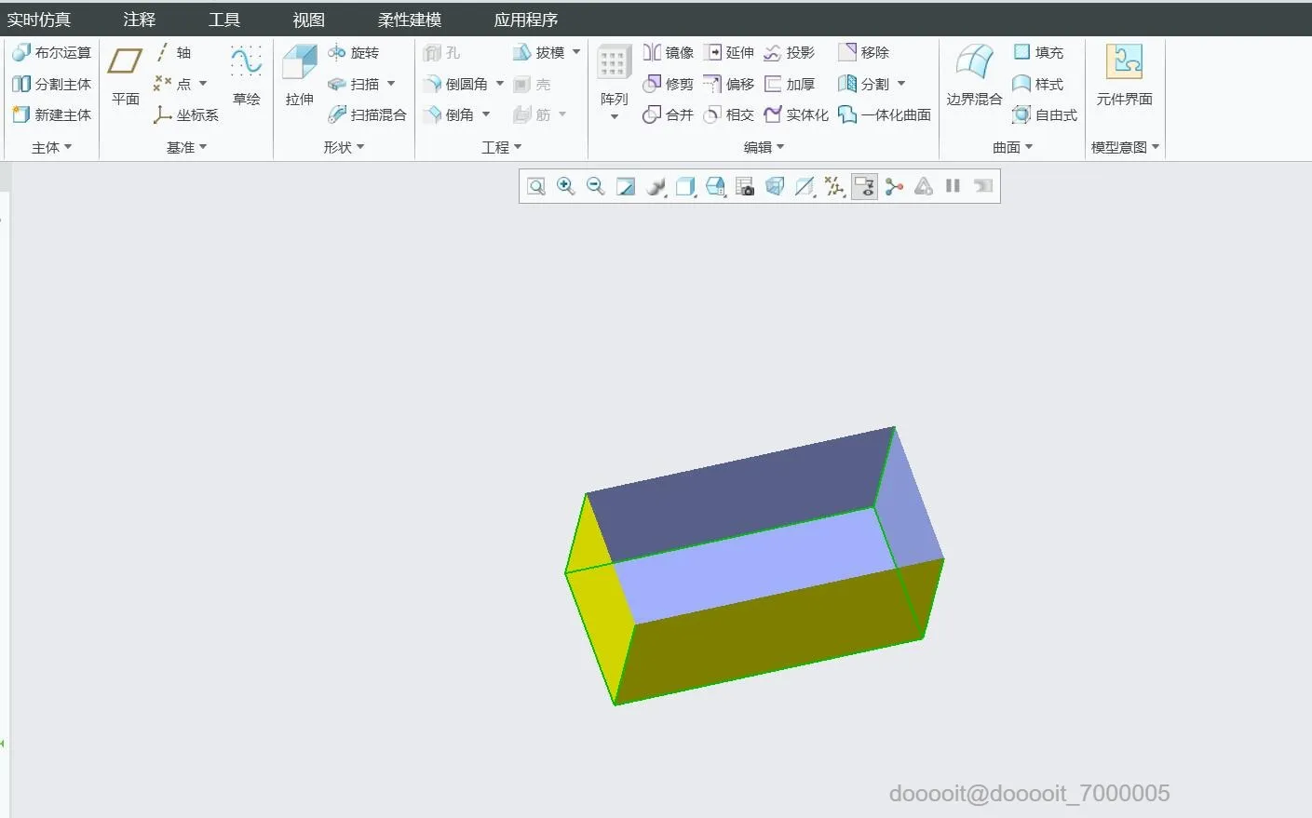The width and height of the screenshot is (1312, 818).
Task: Expand the 基准 group overflow
Action: (x=187, y=147)
